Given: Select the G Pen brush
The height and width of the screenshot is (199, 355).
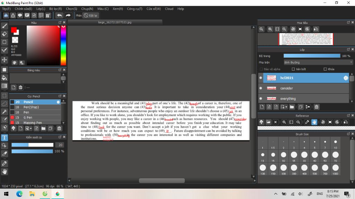Looking at the screenshot, I should point(35,117).
